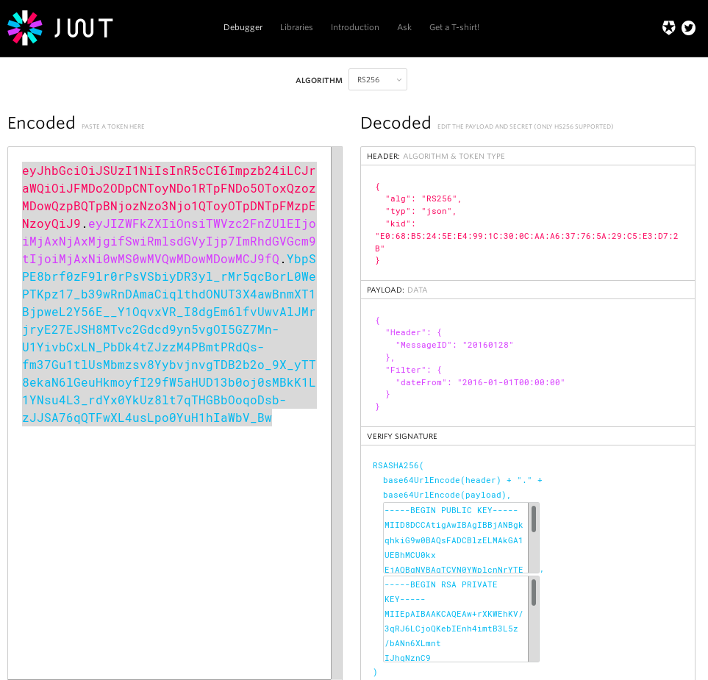Open the ALGORITHM dropdown
Image resolution: width=708 pixels, height=680 pixels.
[x=377, y=79]
